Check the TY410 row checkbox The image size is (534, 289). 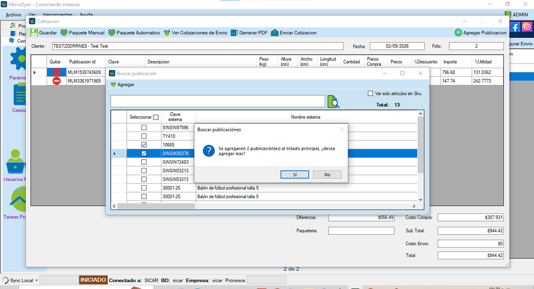pos(144,136)
